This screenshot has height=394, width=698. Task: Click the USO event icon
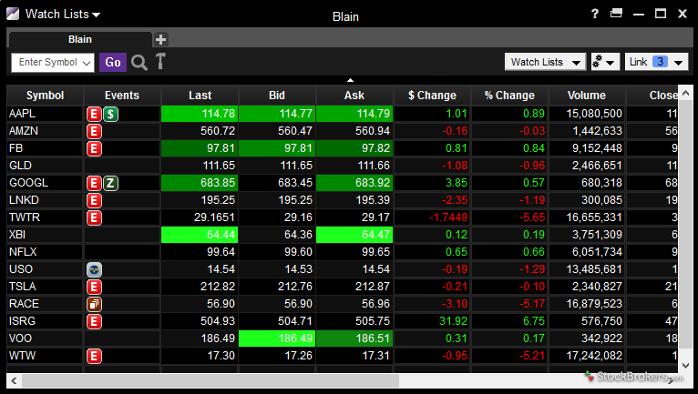(94, 269)
